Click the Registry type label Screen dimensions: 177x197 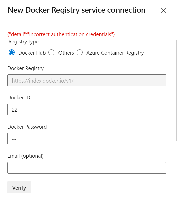point(23,42)
